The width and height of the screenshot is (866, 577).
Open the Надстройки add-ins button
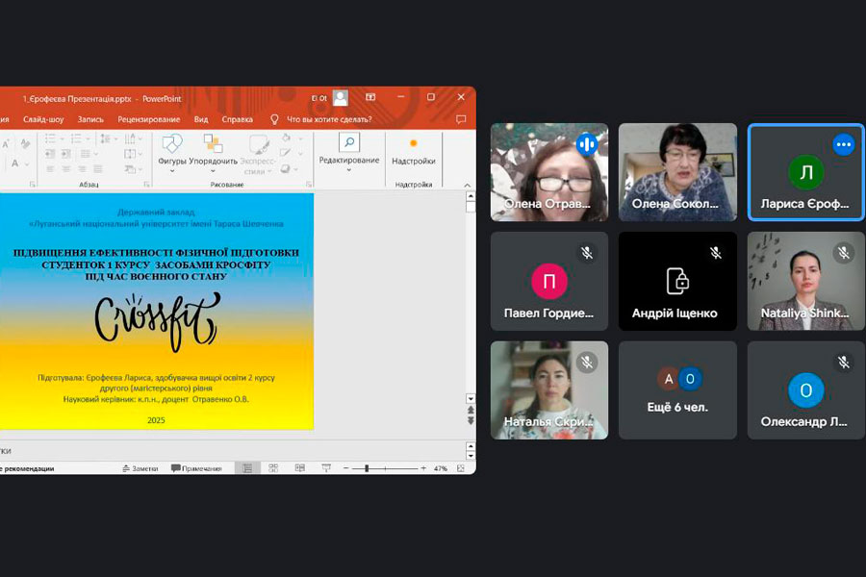pos(414,150)
